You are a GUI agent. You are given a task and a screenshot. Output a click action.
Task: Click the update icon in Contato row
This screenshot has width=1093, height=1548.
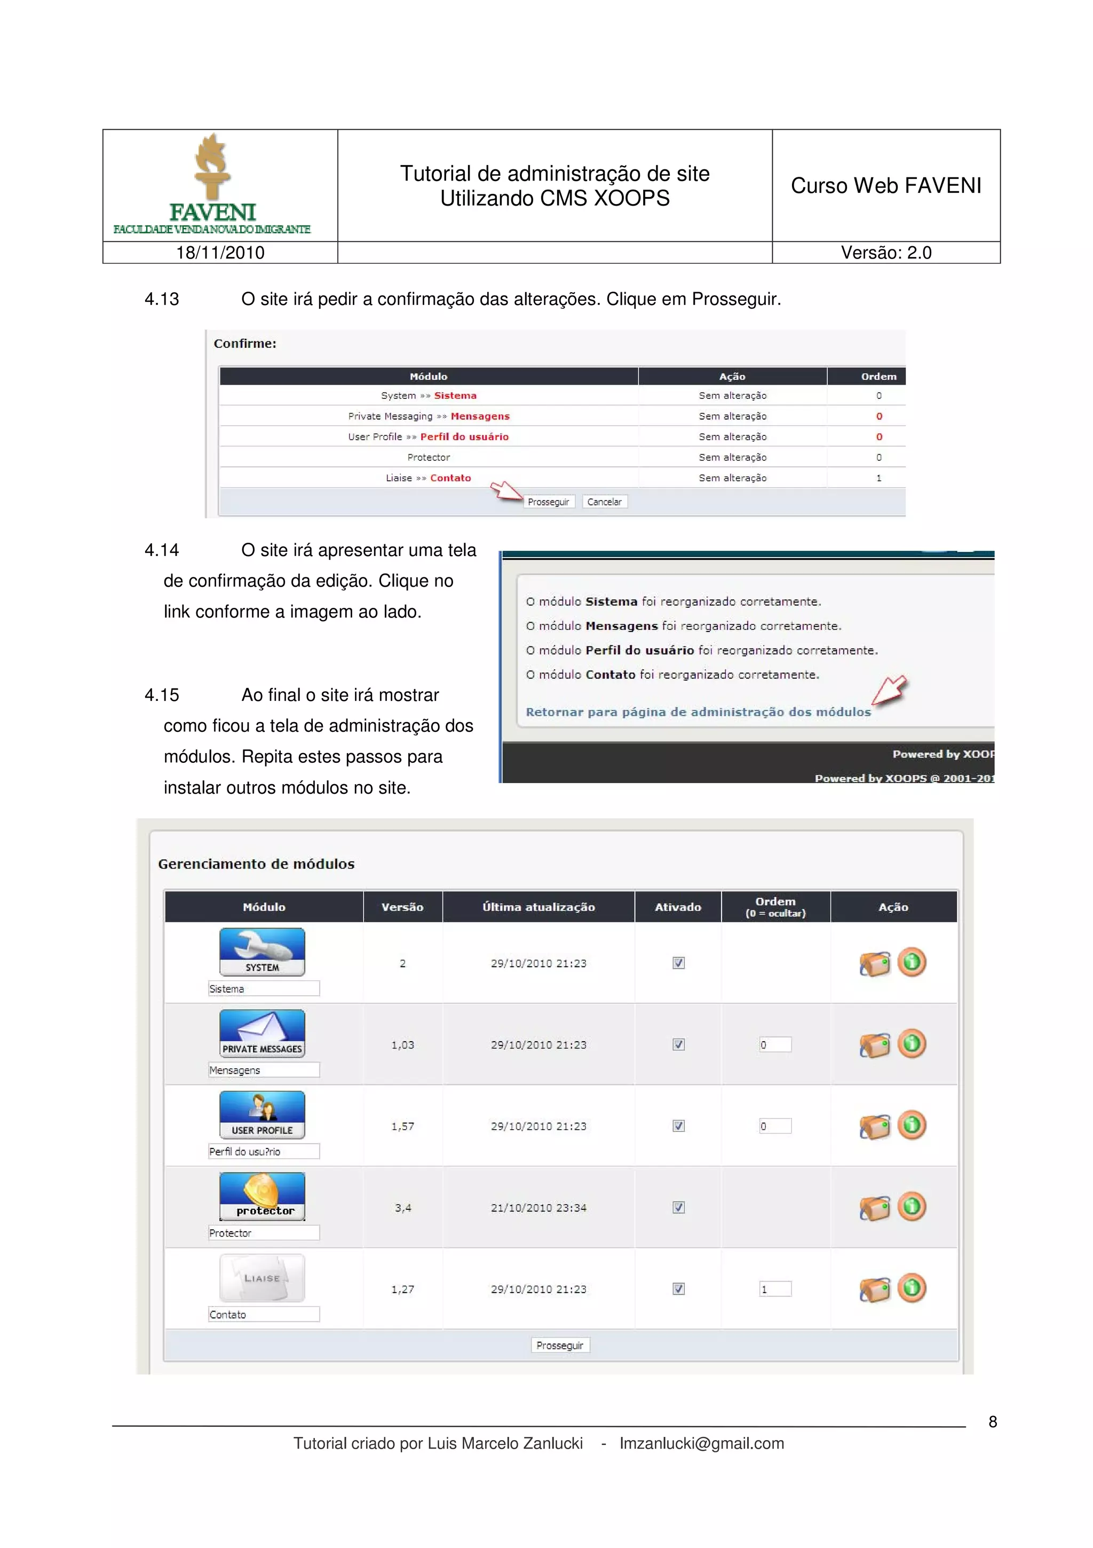pos(874,1289)
